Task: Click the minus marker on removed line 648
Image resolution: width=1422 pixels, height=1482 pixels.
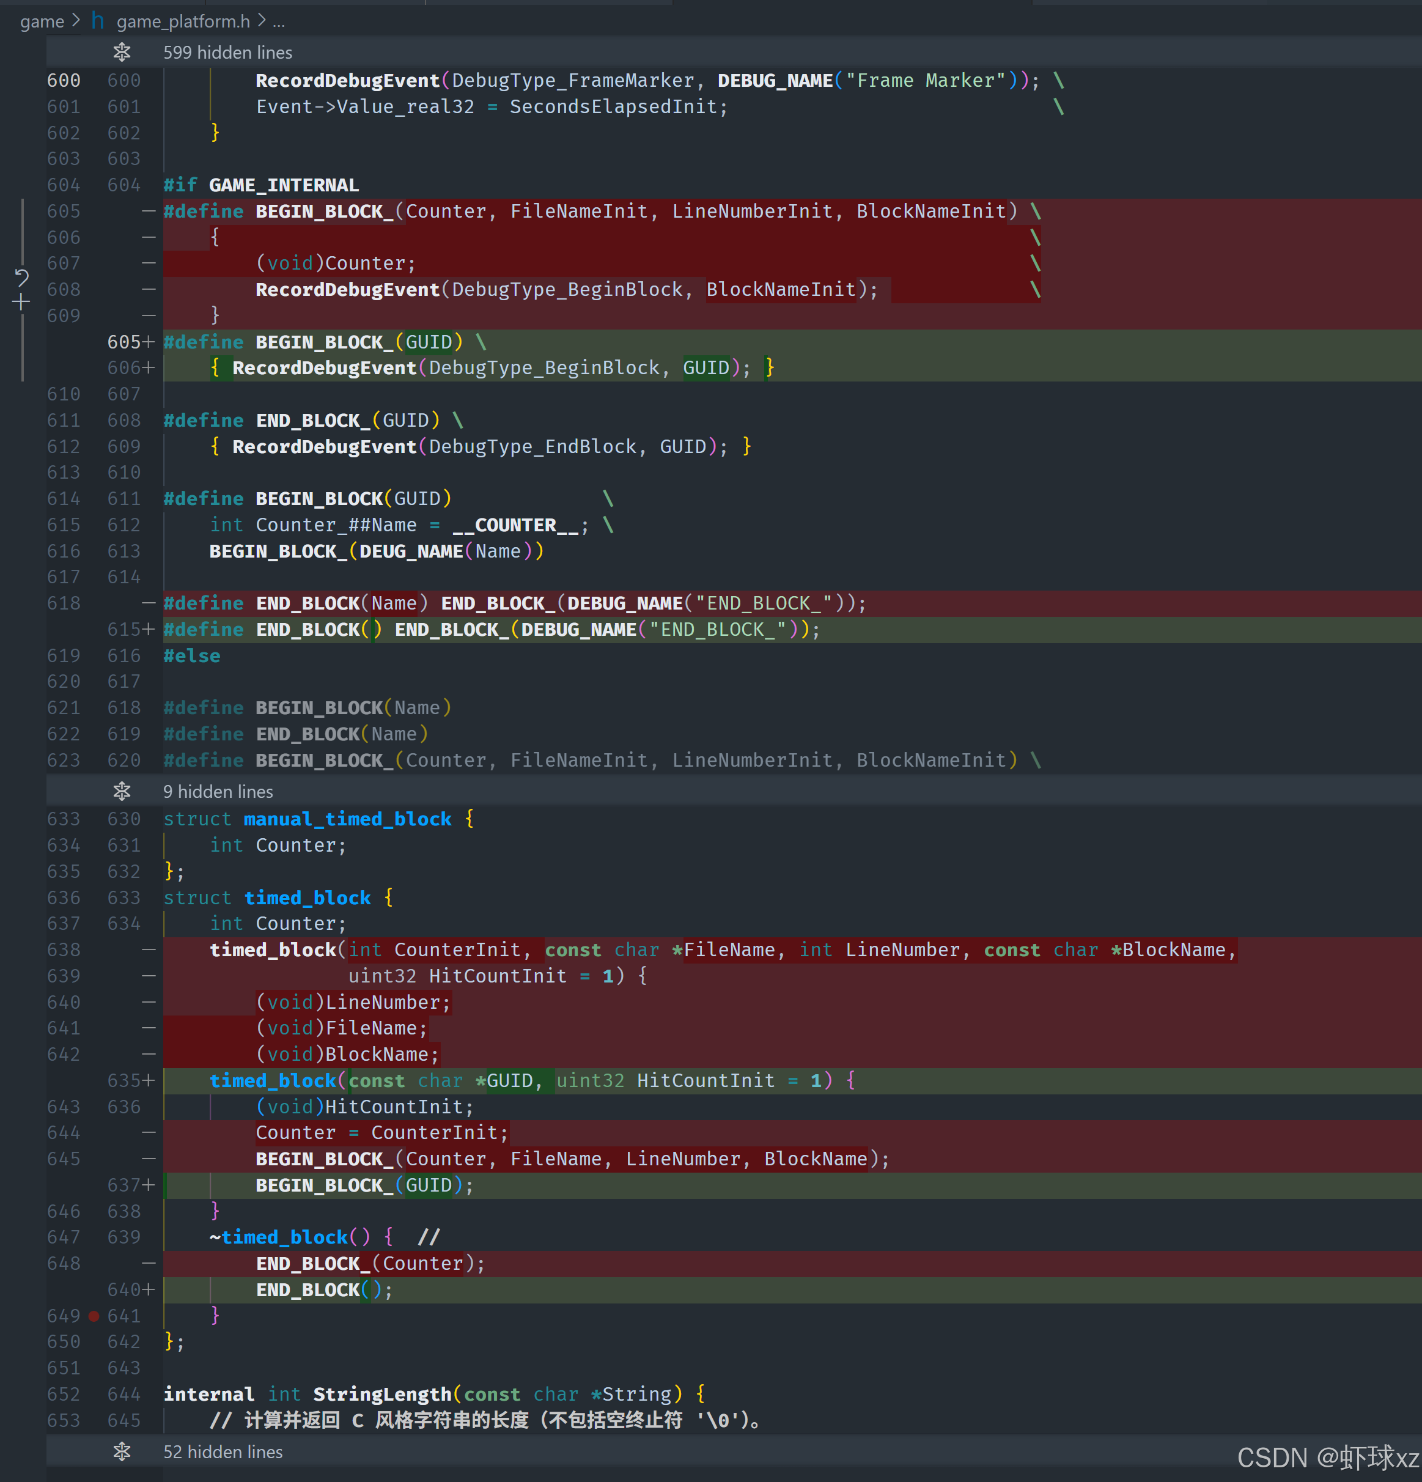Action: 149,1263
